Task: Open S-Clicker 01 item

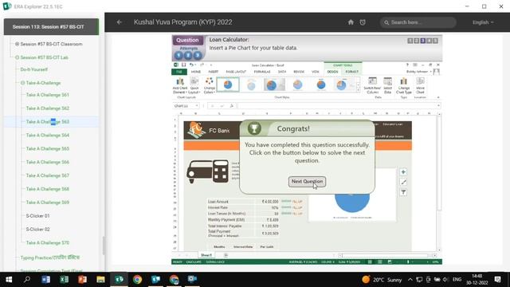Action: (37, 216)
